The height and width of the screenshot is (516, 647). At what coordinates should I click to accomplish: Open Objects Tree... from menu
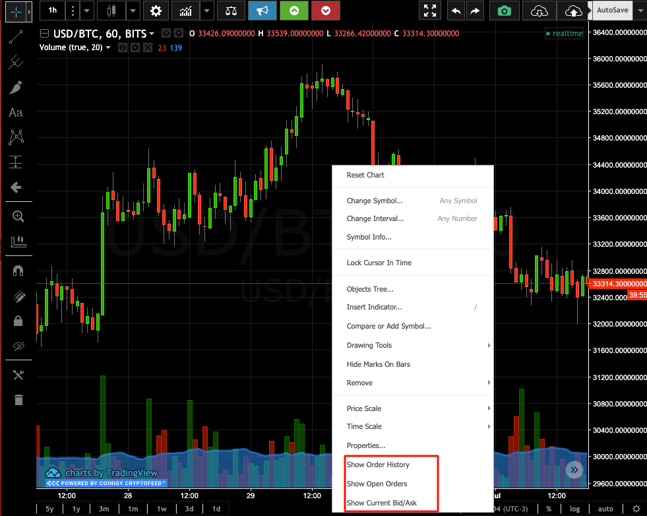pyautogui.click(x=413, y=289)
